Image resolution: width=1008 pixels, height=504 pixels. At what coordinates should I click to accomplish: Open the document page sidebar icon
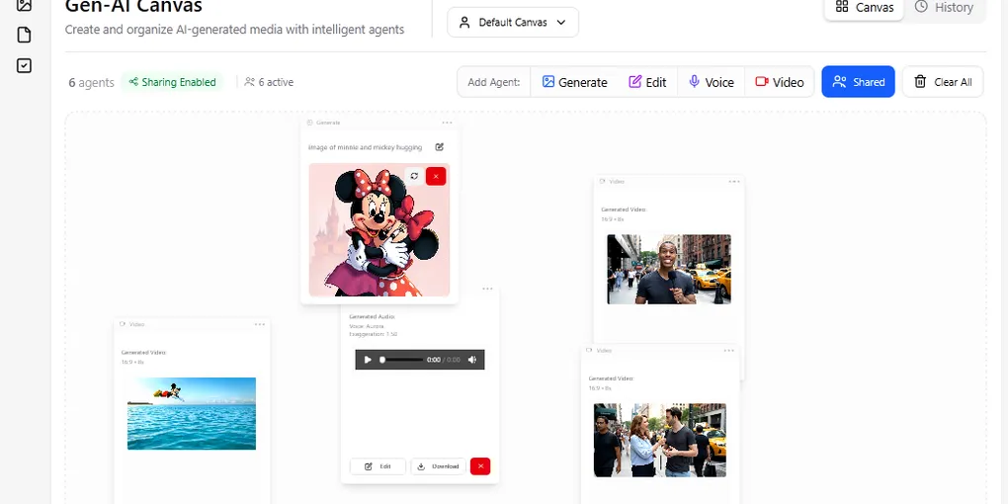24,35
